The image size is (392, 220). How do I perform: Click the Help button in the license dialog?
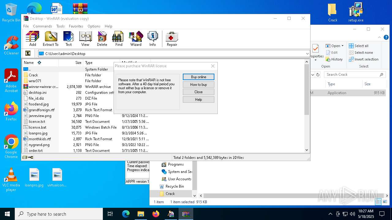[198, 100]
